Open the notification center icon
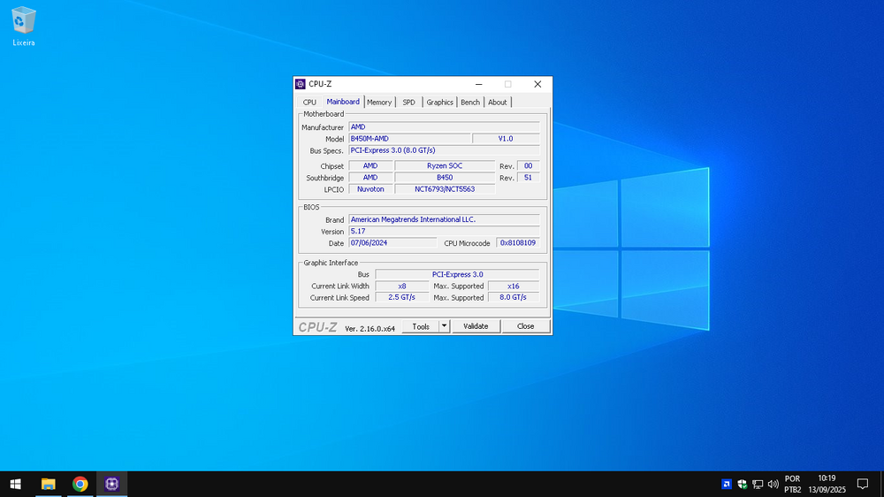 [x=863, y=484]
